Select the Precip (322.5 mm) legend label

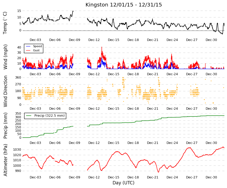(50, 116)
